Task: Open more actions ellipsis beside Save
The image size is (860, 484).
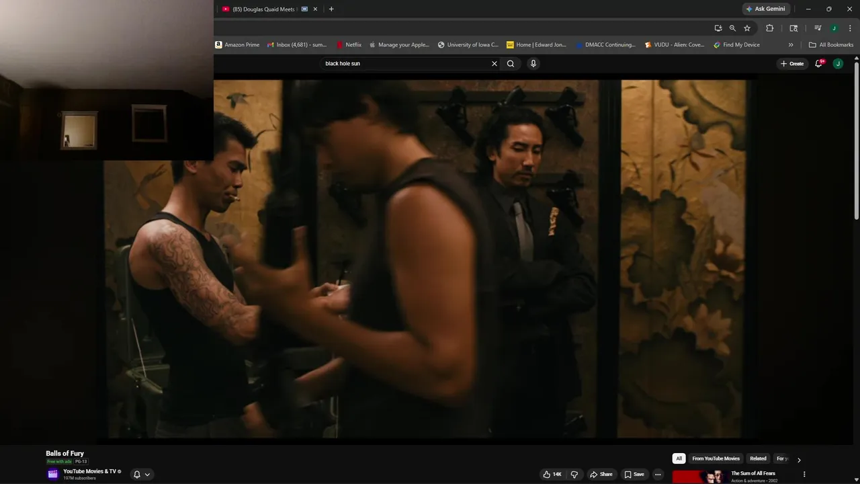Action: click(658, 475)
